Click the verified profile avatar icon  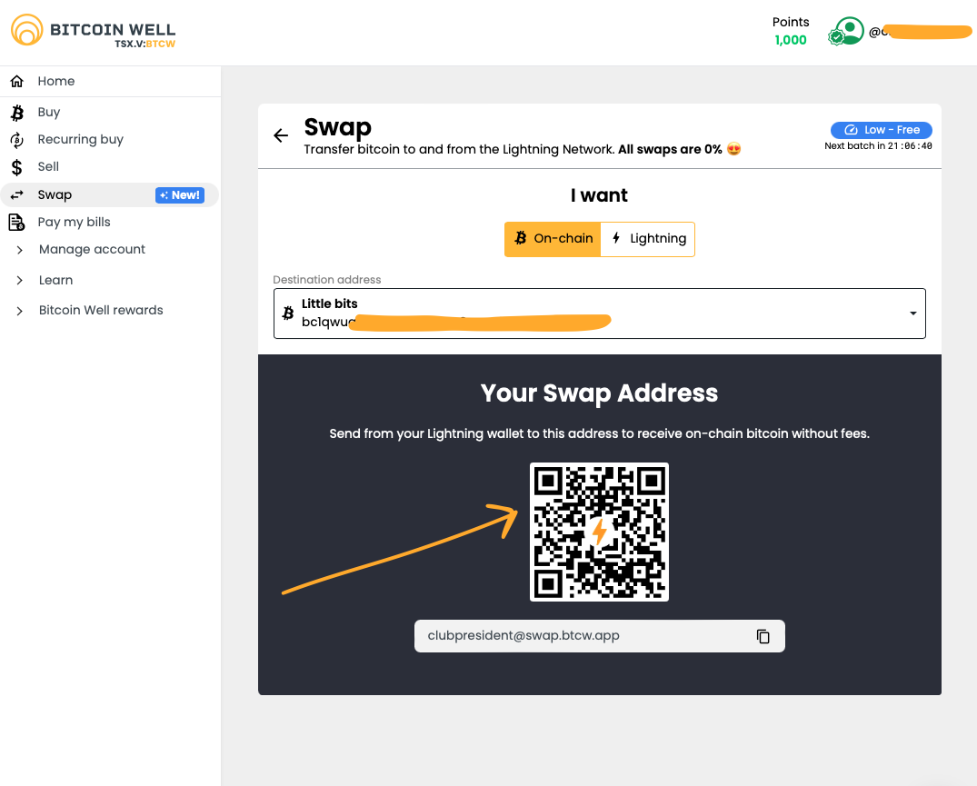click(x=847, y=32)
